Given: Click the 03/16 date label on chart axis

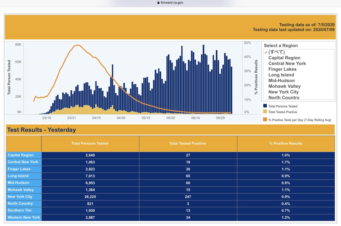Looking at the screenshot, I should click(x=47, y=118).
